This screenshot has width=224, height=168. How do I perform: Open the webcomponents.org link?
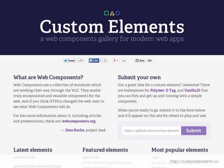(x=79, y=121)
